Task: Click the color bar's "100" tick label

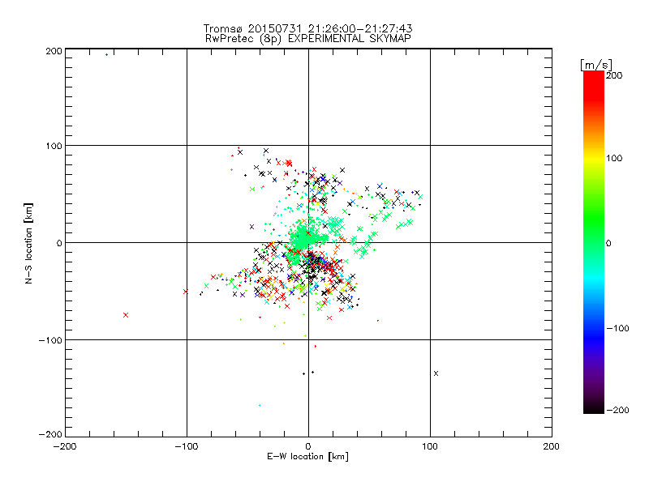Action: click(614, 158)
